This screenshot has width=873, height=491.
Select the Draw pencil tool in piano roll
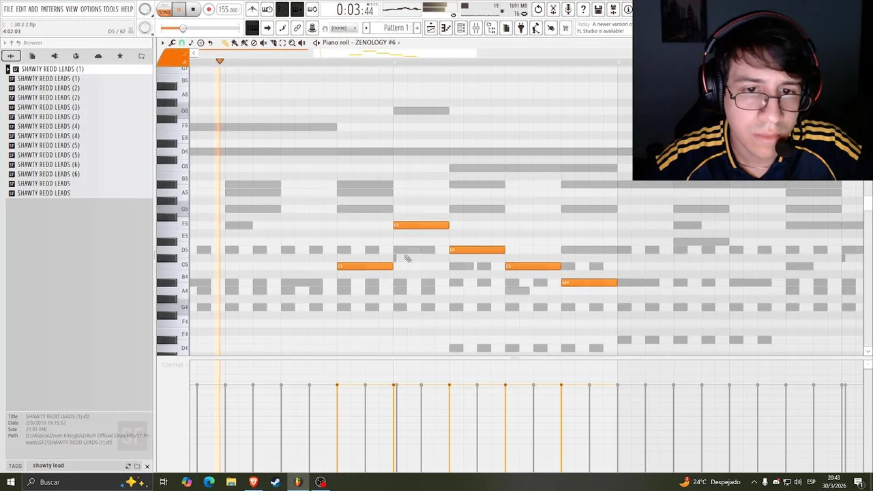point(225,43)
